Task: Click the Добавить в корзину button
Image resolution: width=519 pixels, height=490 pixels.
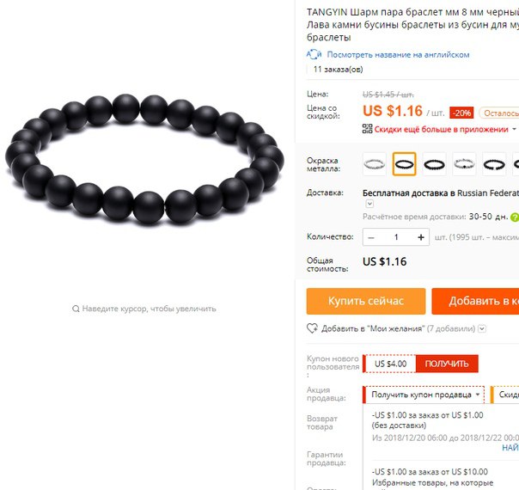Action: point(476,301)
